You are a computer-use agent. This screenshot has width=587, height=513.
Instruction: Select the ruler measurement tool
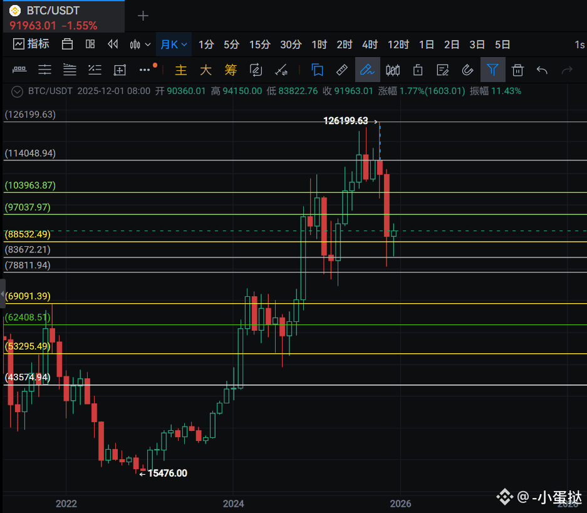coord(342,70)
